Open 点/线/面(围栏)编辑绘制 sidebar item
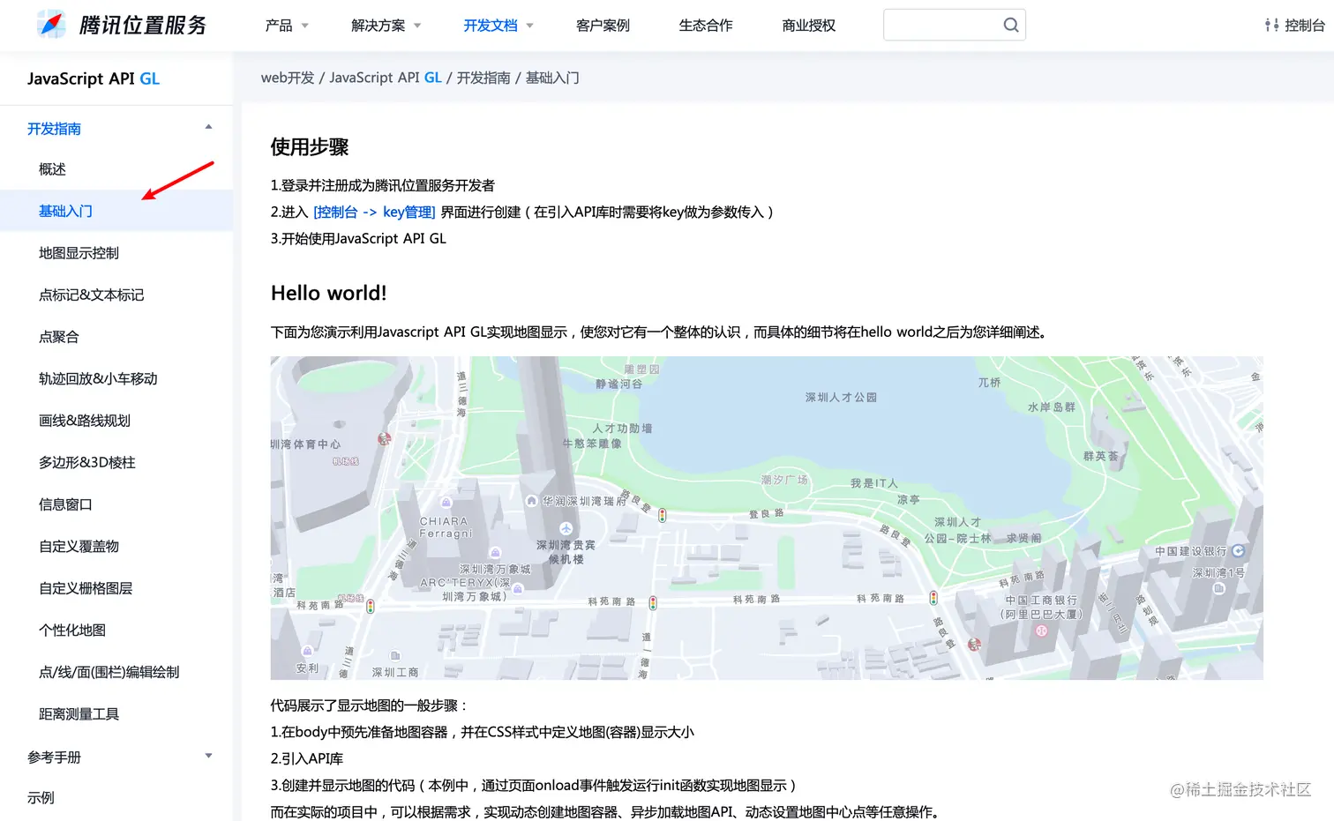Screen dimensions: 1334x821 click(109, 672)
